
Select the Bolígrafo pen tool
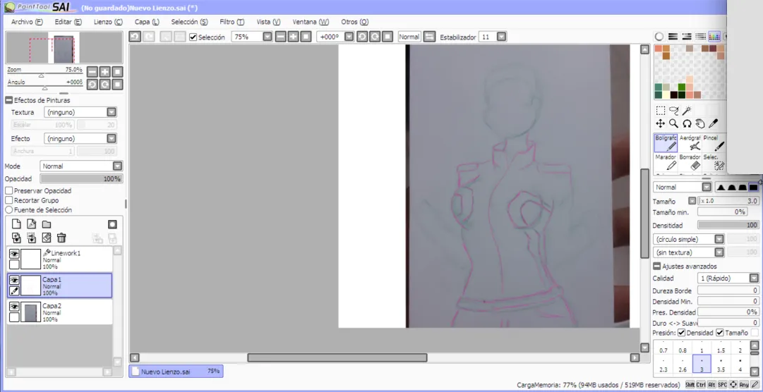pyautogui.click(x=665, y=143)
